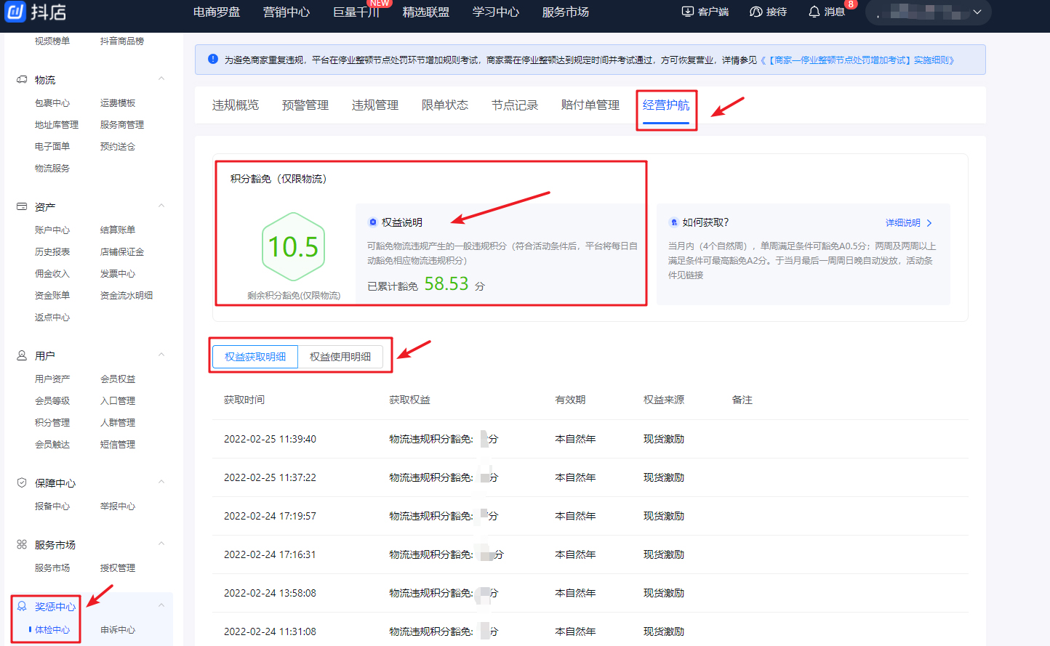Select the 权益使用明细 tab button

(x=340, y=357)
